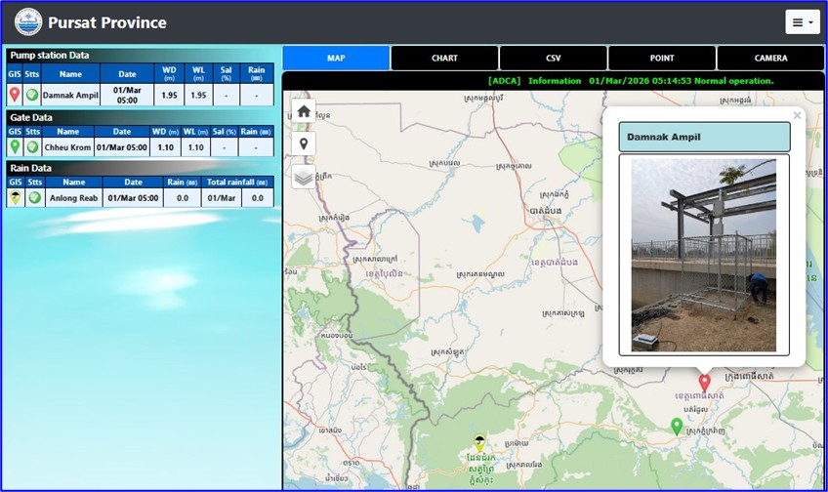Click the map home button
Screen dimensions: 828x492
304,111
